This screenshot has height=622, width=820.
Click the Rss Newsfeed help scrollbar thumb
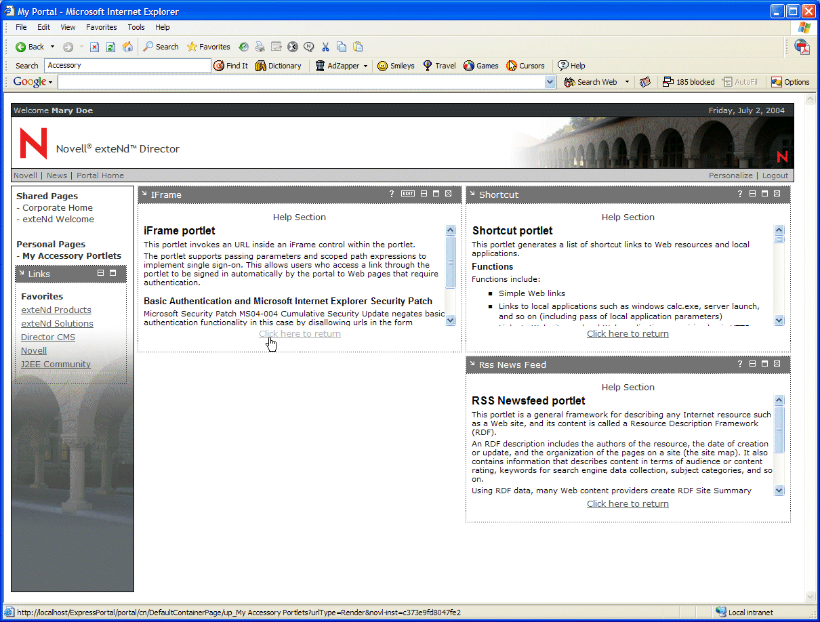click(779, 430)
